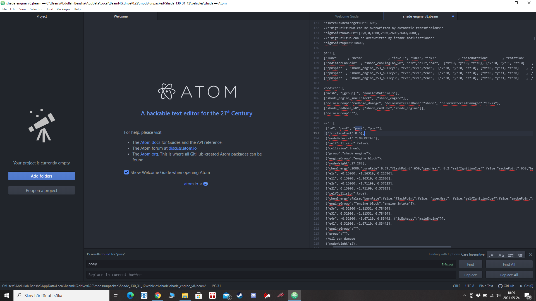Toggle the Whole Word option button
Viewport: 536px width, 301px height.
(521, 255)
